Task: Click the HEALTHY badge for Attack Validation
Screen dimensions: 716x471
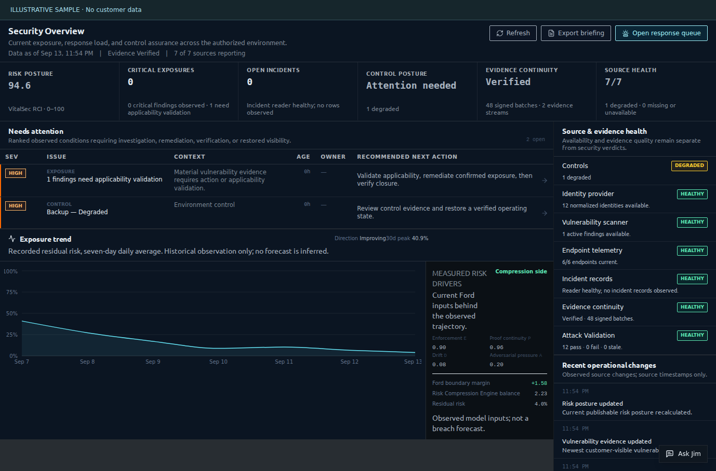Action: pos(692,335)
